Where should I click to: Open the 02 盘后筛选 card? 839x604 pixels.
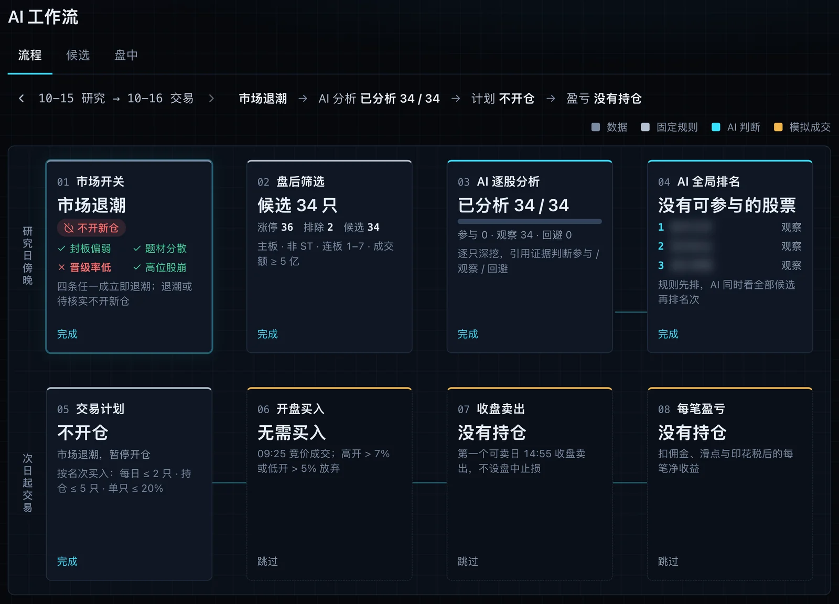click(x=329, y=256)
